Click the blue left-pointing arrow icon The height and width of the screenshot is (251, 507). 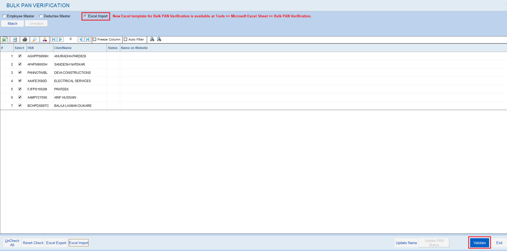(81, 39)
